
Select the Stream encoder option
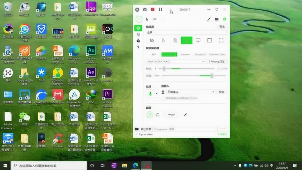[185, 54]
